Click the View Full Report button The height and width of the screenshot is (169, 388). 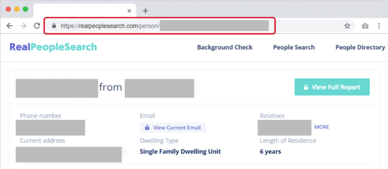[x=332, y=87]
